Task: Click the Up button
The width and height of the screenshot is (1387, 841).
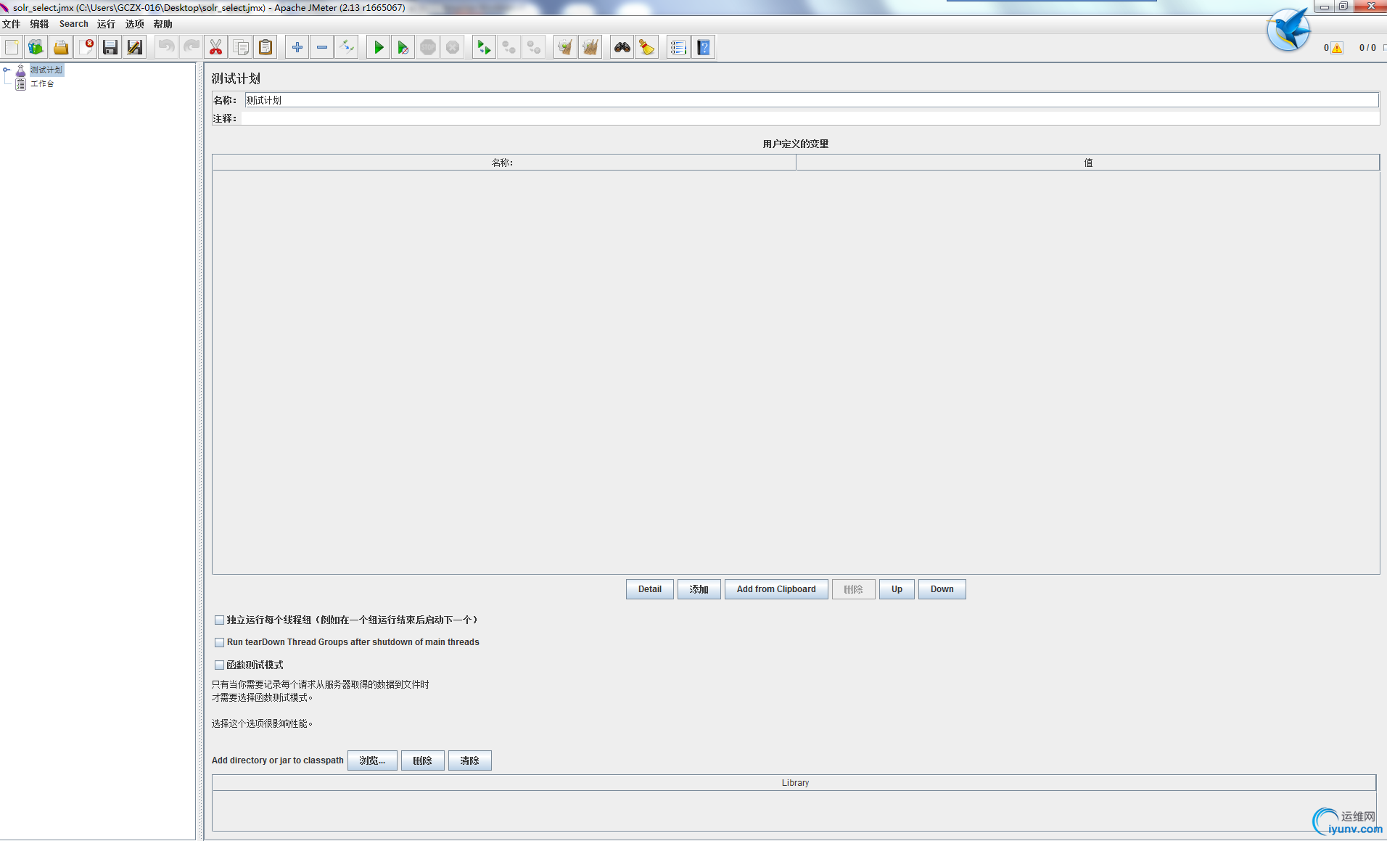Action: [897, 589]
